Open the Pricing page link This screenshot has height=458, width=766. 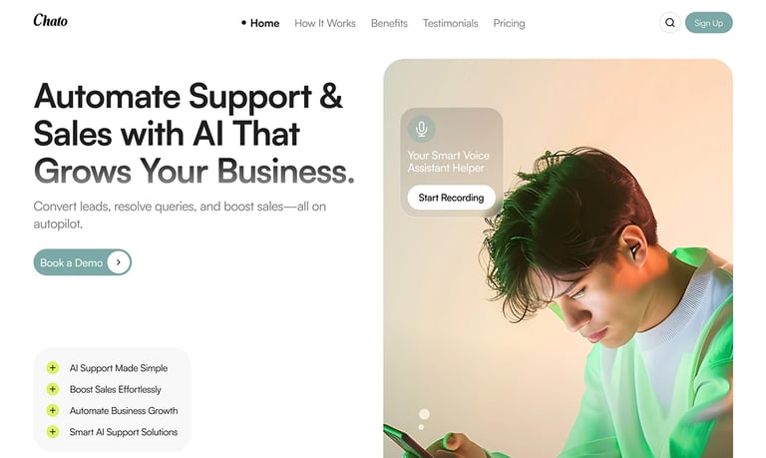(509, 23)
